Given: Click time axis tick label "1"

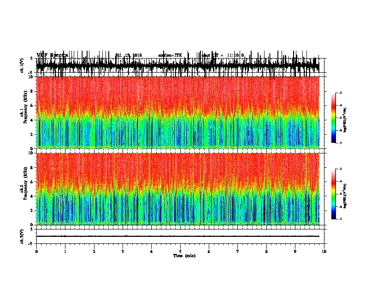Looking at the screenshot, I should [65, 252].
